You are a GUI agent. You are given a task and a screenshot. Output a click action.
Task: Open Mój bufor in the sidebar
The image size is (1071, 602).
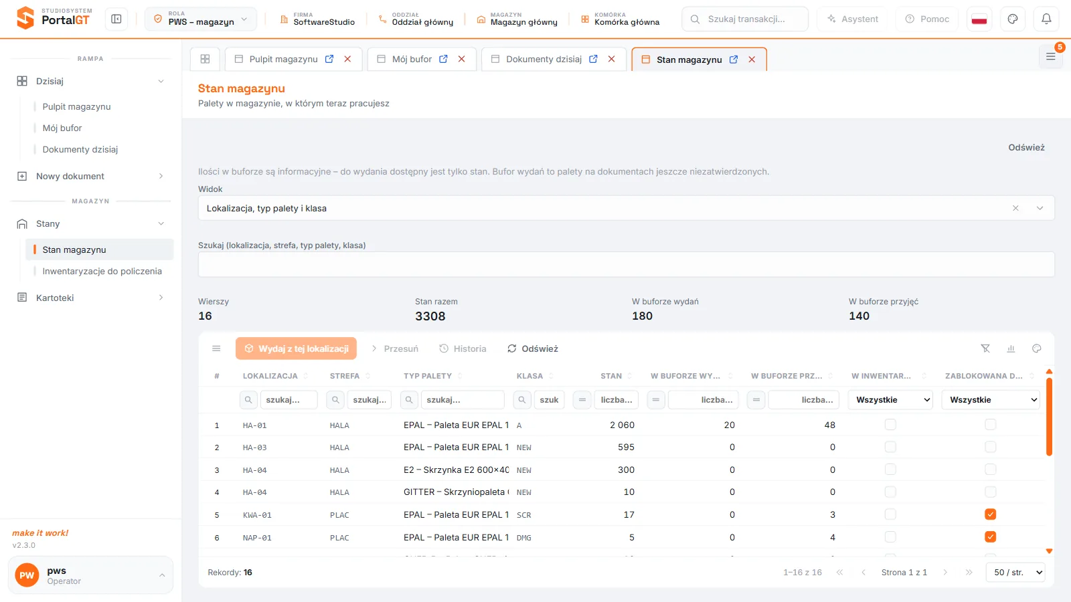tap(62, 128)
